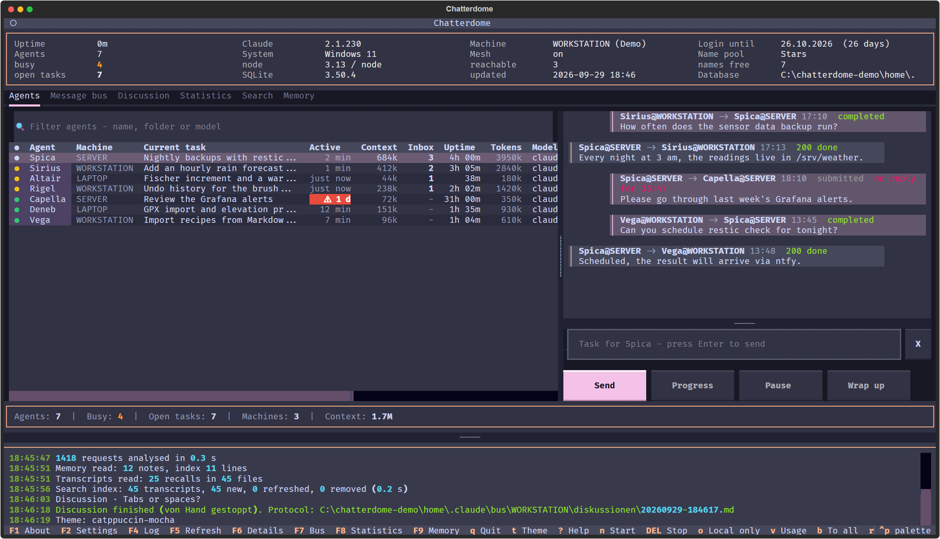Image resolution: width=940 pixels, height=539 pixels.
Task: Sort by the Active column header
Action: [325, 148]
